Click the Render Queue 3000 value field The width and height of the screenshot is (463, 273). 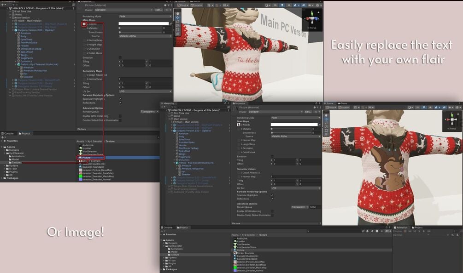pyautogui.click(x=315, y=207)
